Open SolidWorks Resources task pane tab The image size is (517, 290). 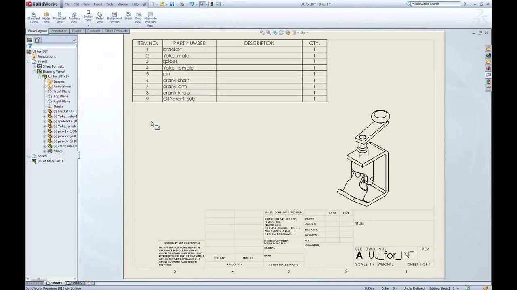(x=488, y=49)
